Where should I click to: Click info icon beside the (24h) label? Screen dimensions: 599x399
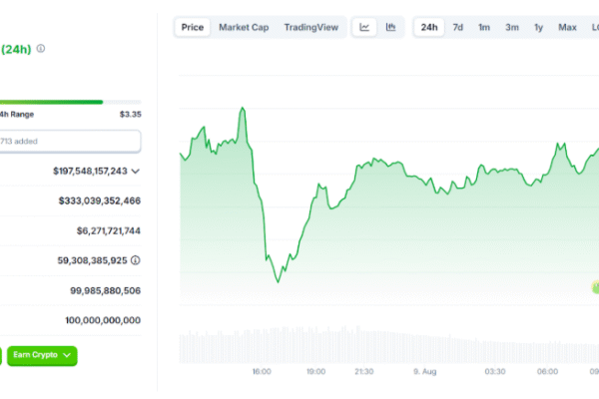click(x=41, y=48)
